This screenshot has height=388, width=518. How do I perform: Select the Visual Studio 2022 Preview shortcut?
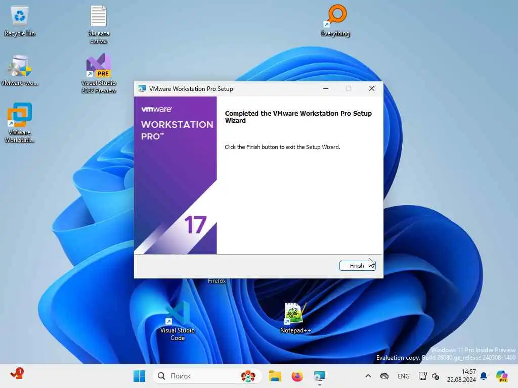coord(99,74)
